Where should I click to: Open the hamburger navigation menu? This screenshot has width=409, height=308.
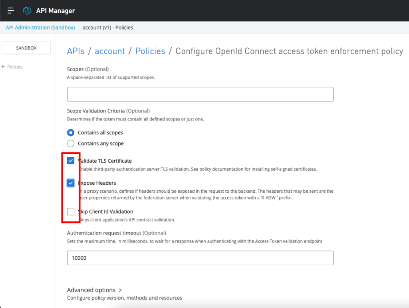coord(11,11)
